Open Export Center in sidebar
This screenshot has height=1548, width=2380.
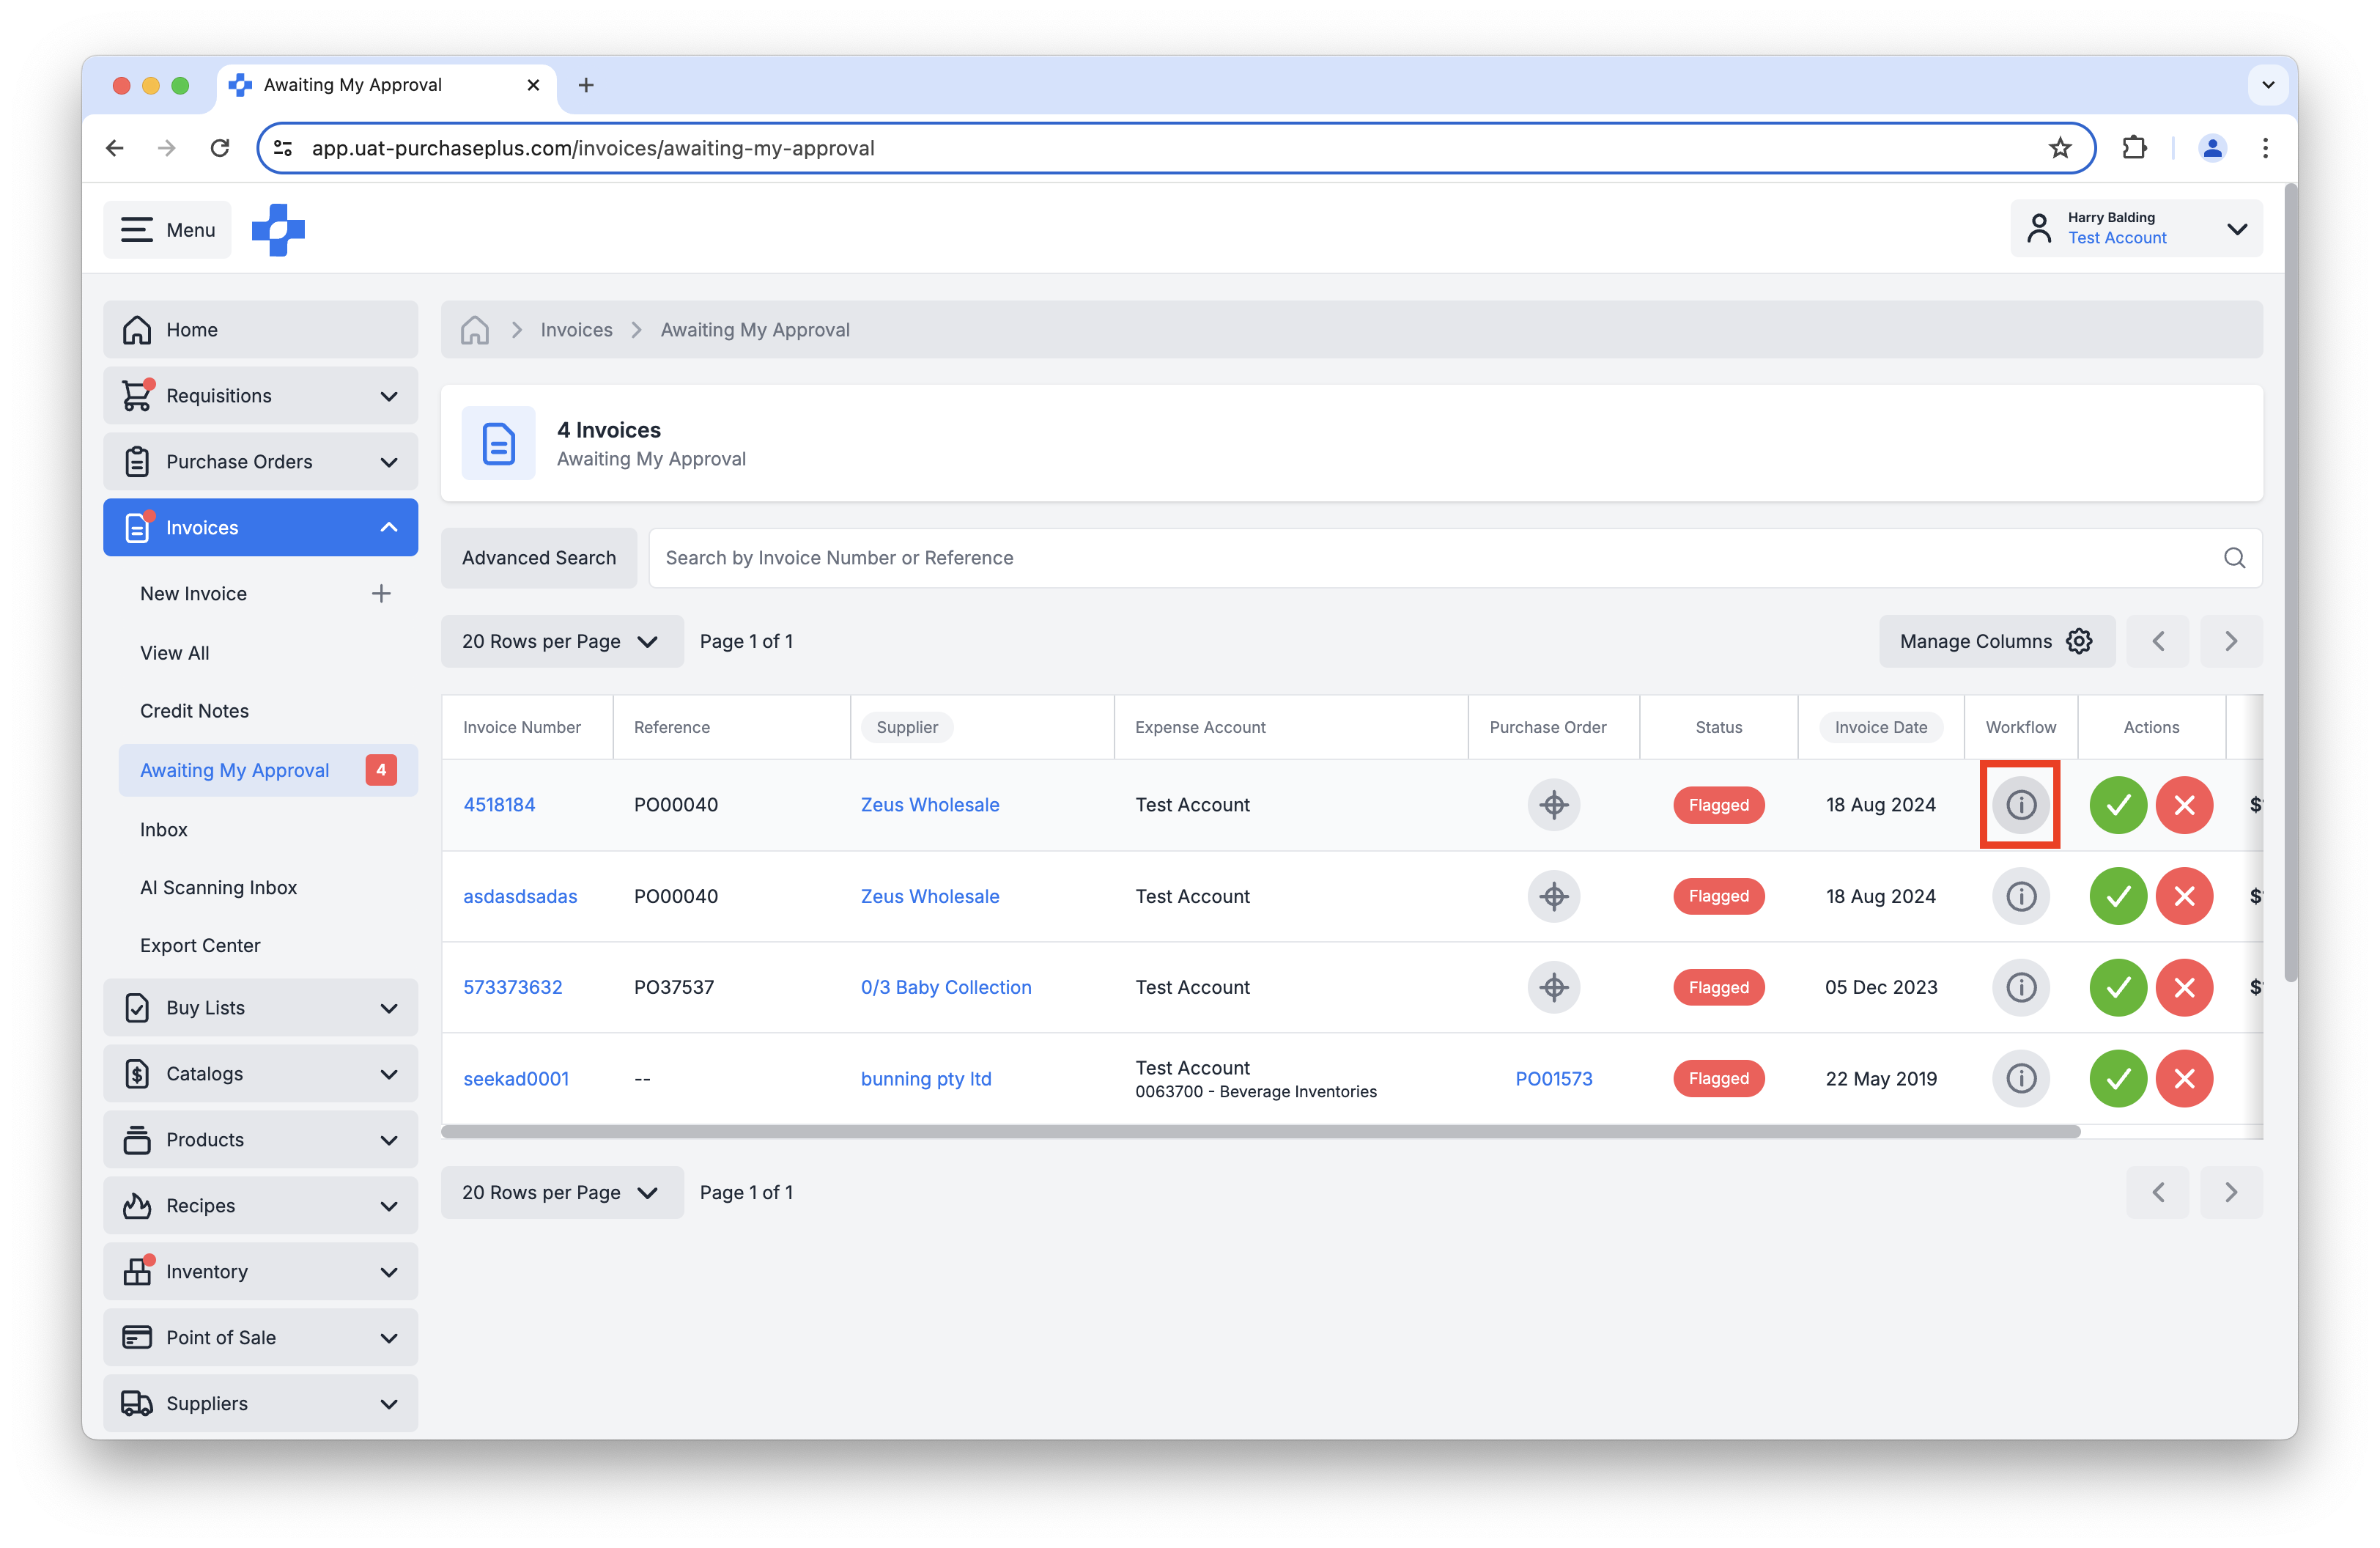coord(200,946)
